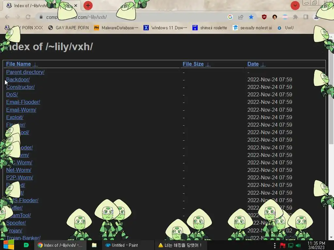Image resolution: width=334 pixels, height=250 pixels.
Task: Share this page using the share icon
Action: click(x=241, y=17)
